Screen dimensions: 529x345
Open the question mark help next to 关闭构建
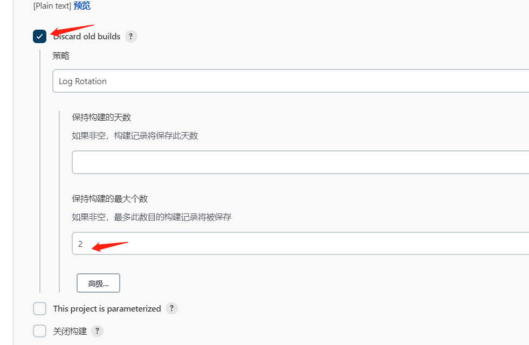97,331
